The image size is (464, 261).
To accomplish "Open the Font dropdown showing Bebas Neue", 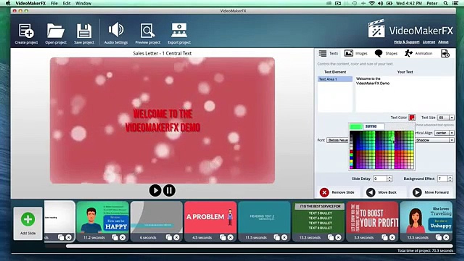I will coord(337,140).
